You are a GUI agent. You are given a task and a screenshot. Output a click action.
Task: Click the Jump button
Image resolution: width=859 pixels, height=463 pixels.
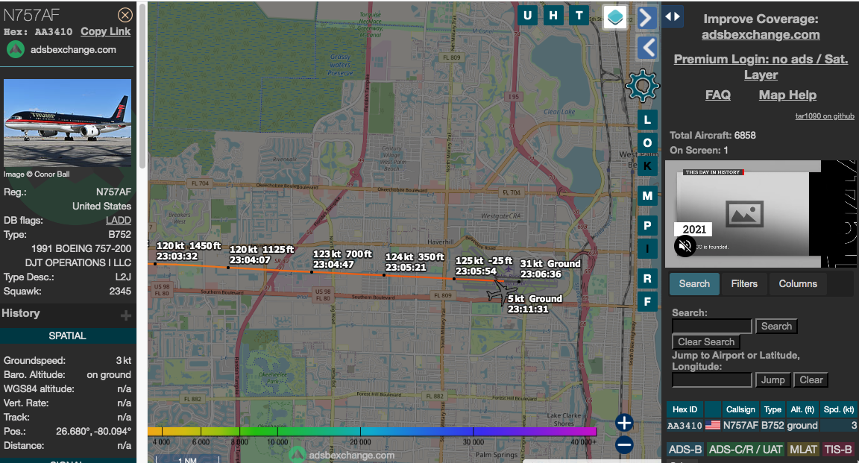(773, 379)
